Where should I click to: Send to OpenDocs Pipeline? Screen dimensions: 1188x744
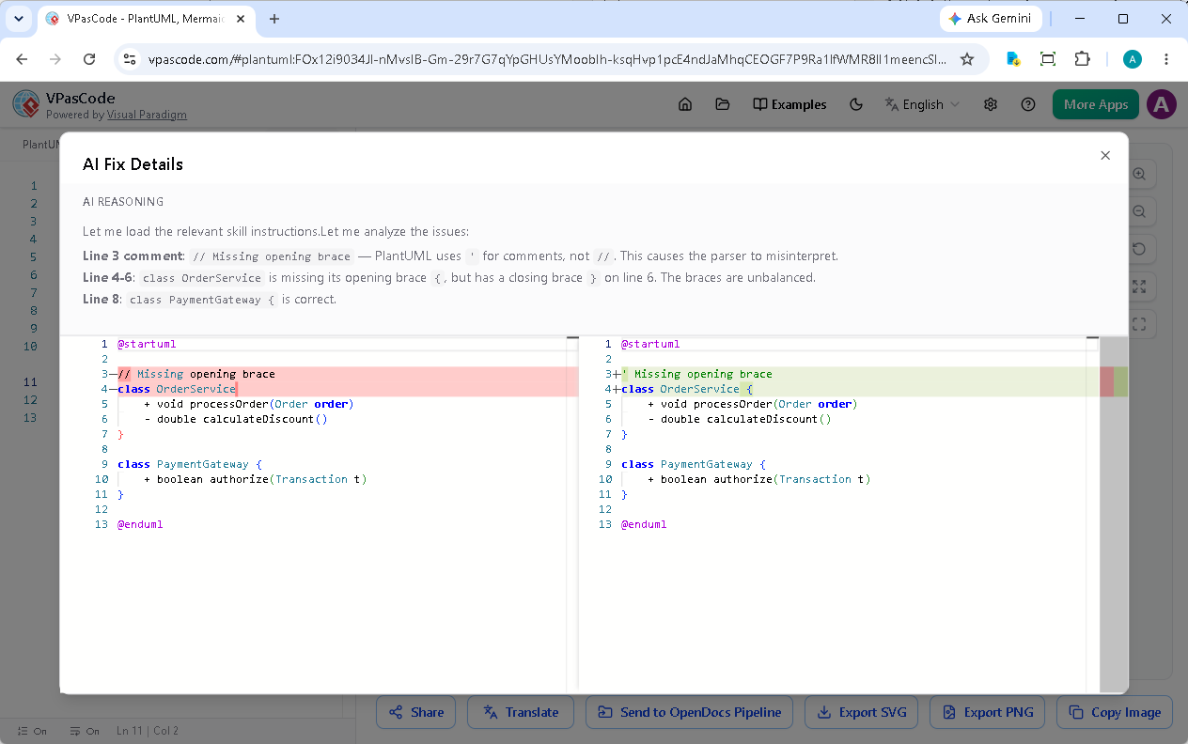689,712
